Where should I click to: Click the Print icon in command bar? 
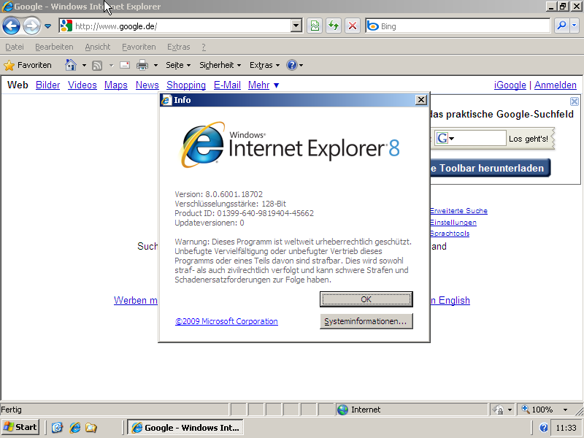coord(142,65)
